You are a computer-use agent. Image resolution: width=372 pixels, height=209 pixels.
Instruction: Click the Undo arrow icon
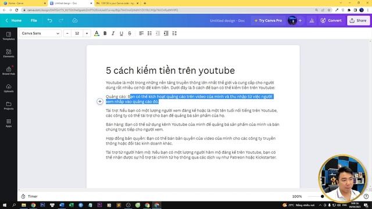pyautogui.click(x=49, y=21)
